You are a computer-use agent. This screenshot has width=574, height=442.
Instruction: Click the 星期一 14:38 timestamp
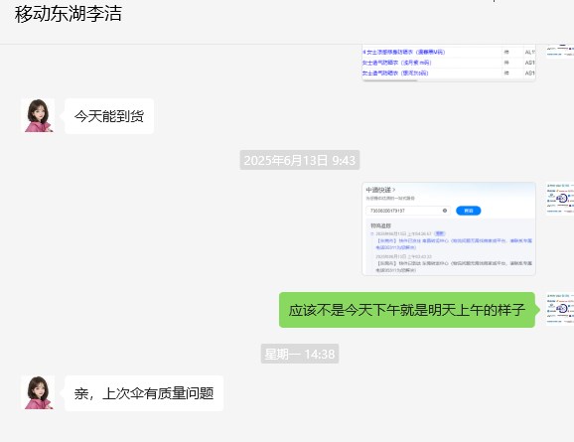(300, 354)
